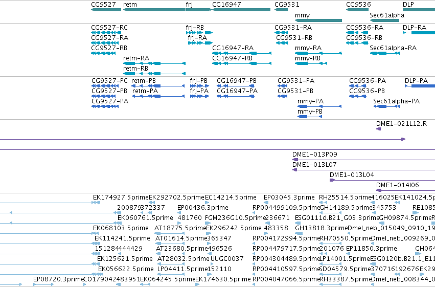Click transcript CG9527-RB
The height and width of the screenshot is (287, 435).
(x=109, y=48)
